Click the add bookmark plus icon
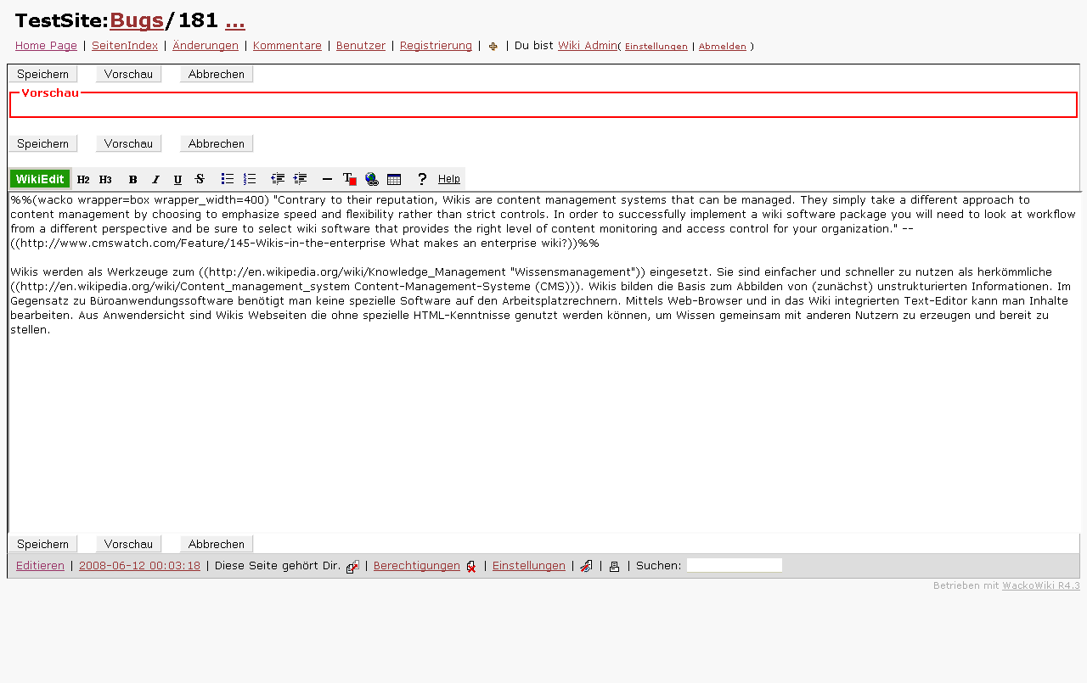The width and height of the screenshot is (1087, 683). 493,47
